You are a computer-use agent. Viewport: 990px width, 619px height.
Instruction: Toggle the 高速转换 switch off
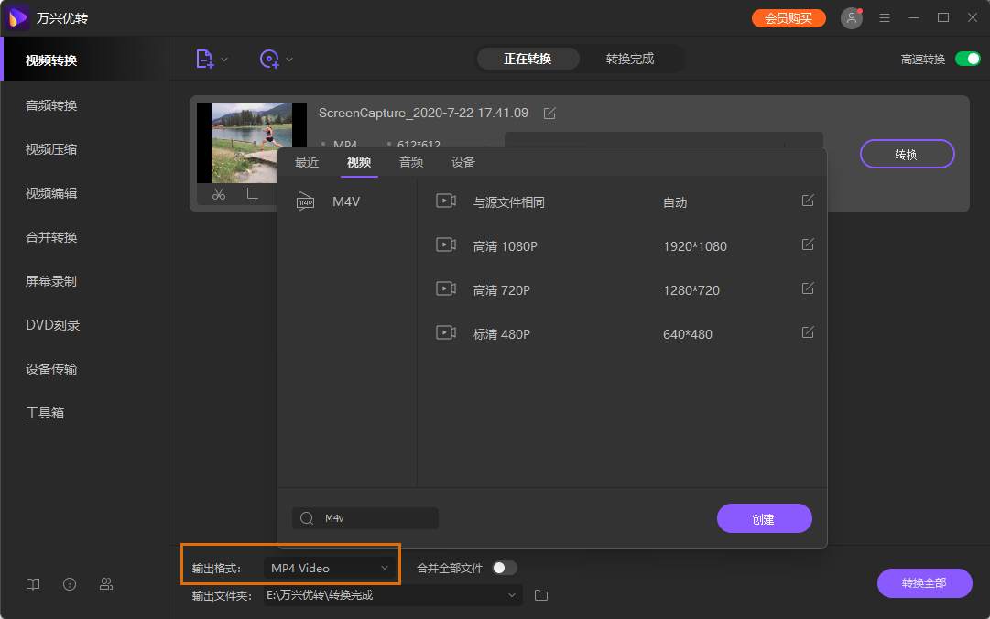(x=967, y=59)
